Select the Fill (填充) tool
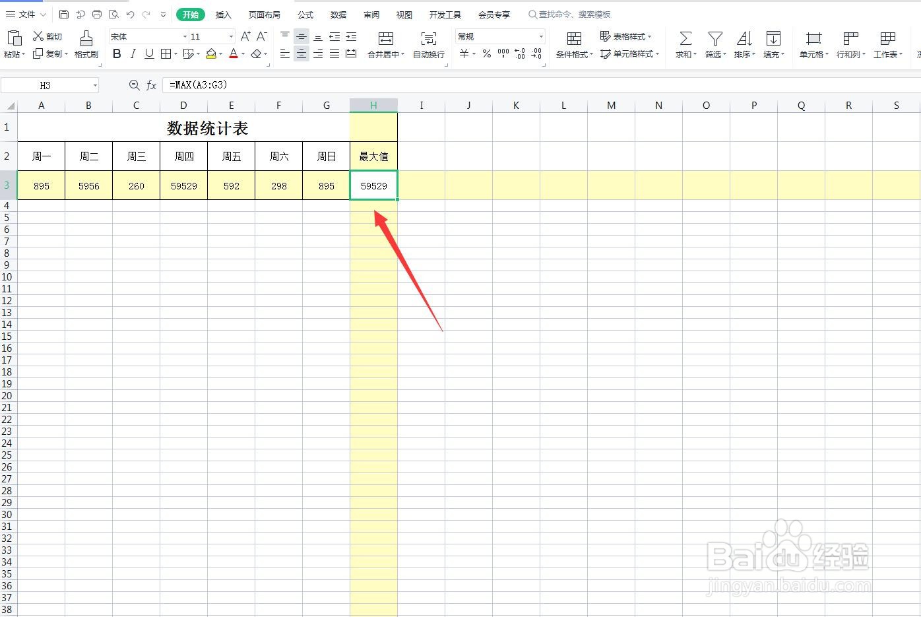Screen dimensions: 921x617 (x=773, y=44)
